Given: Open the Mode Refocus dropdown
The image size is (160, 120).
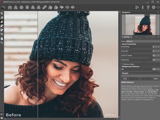Looking at the screenshot, I should [142, 41].
